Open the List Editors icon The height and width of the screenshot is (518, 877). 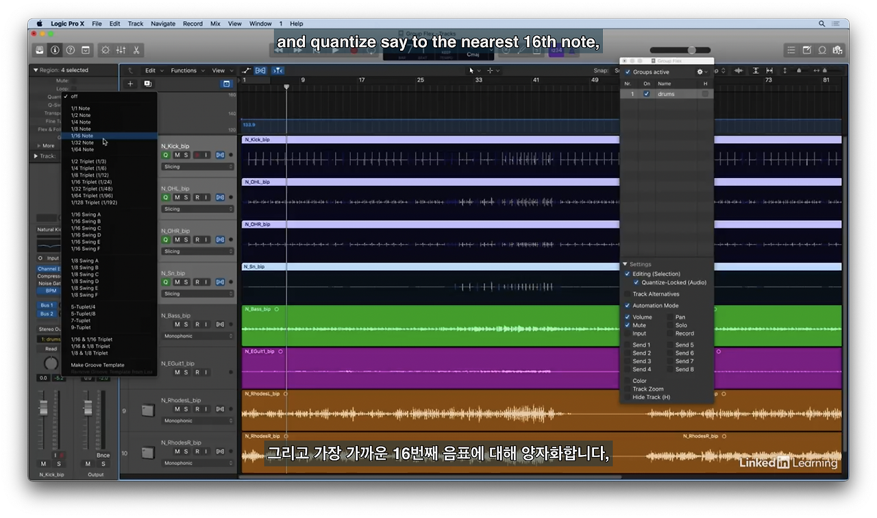(791, 50)
